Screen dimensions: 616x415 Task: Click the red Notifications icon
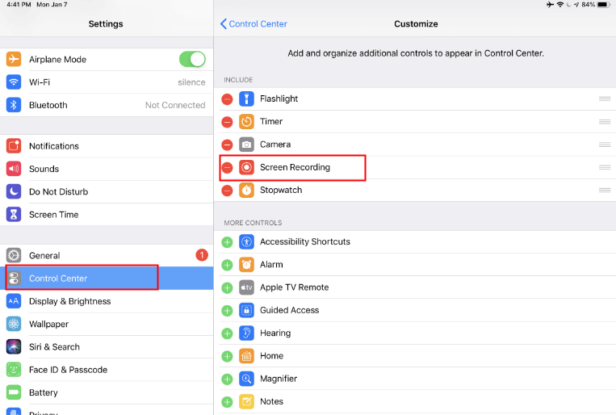14,146
